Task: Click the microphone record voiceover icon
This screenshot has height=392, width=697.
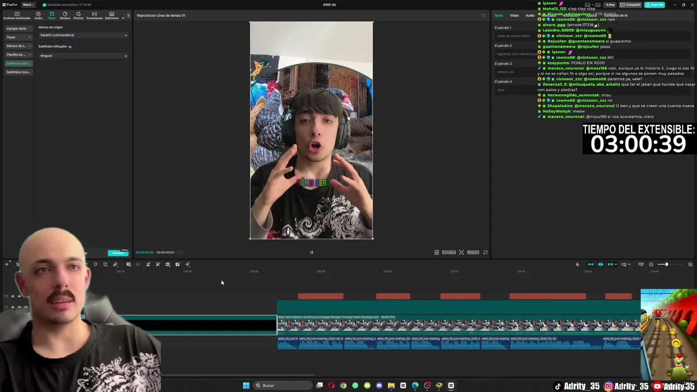Action: [x=577, y=265]
